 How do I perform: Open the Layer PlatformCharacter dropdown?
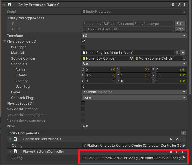coord(134,92)
